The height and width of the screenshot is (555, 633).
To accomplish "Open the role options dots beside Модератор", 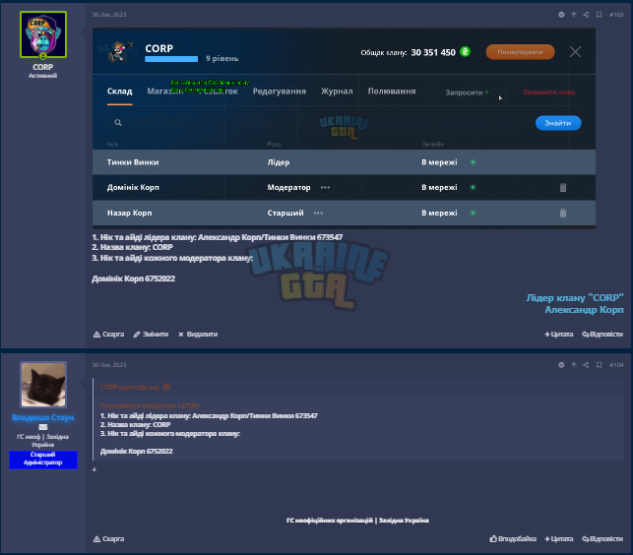I will point(325,187).
